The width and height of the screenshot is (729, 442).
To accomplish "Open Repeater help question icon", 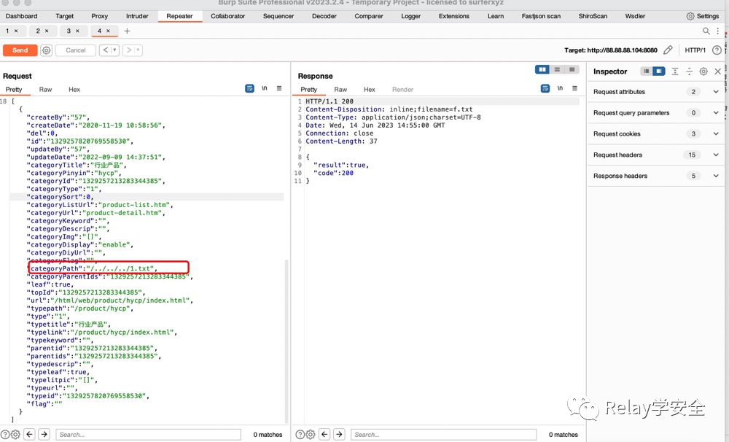I will click(x=717, y=50).
